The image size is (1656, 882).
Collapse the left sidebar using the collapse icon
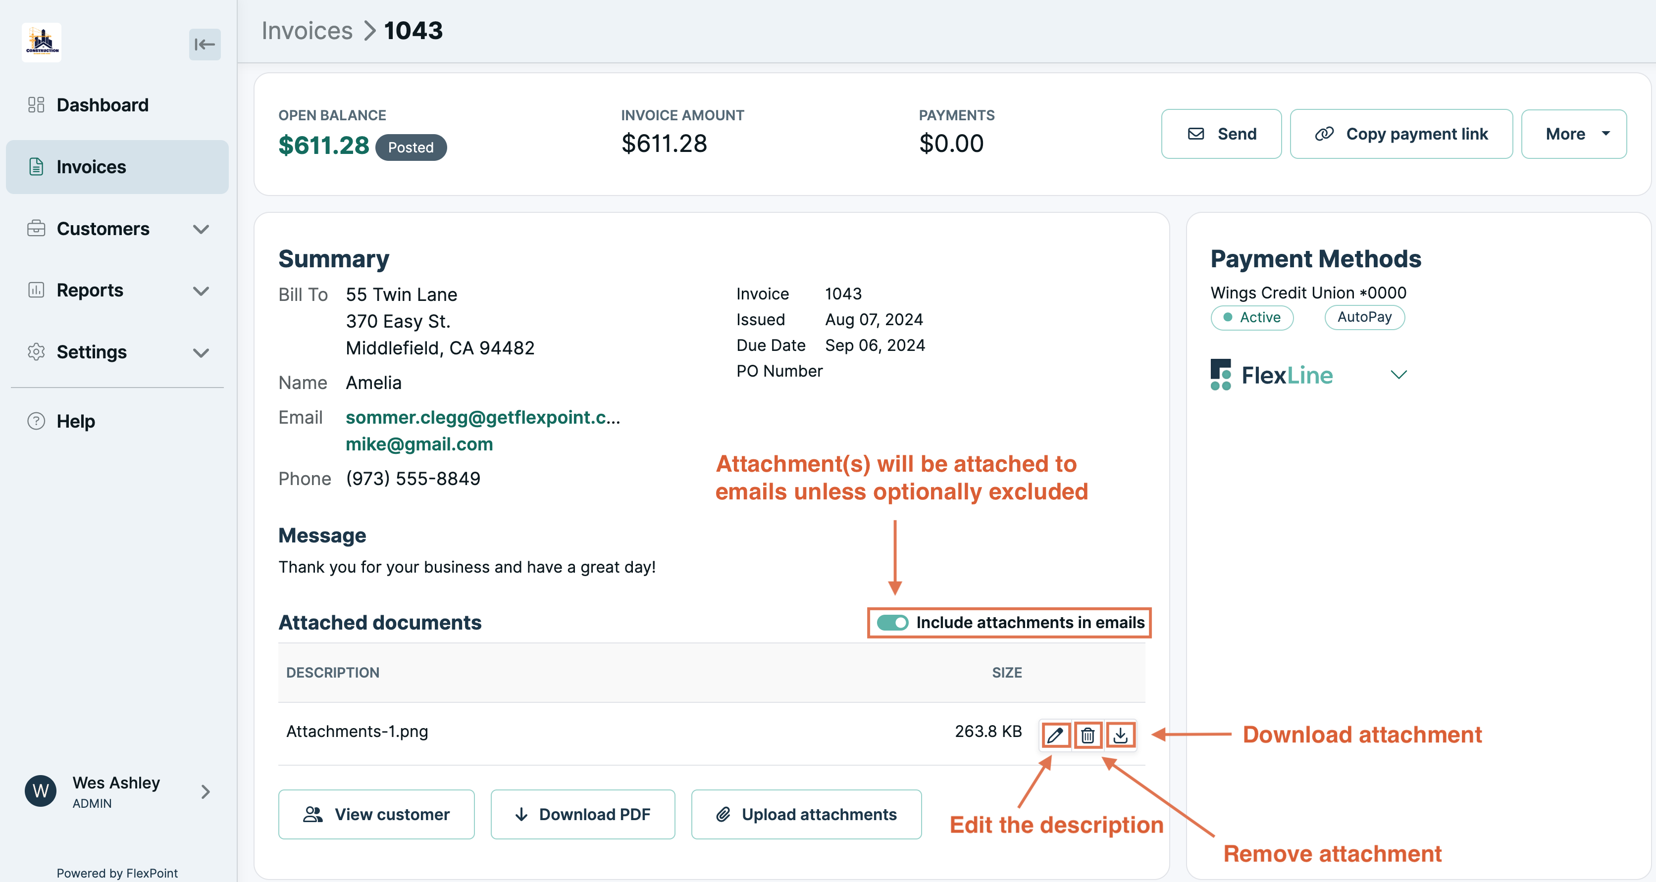coord(205,44)
